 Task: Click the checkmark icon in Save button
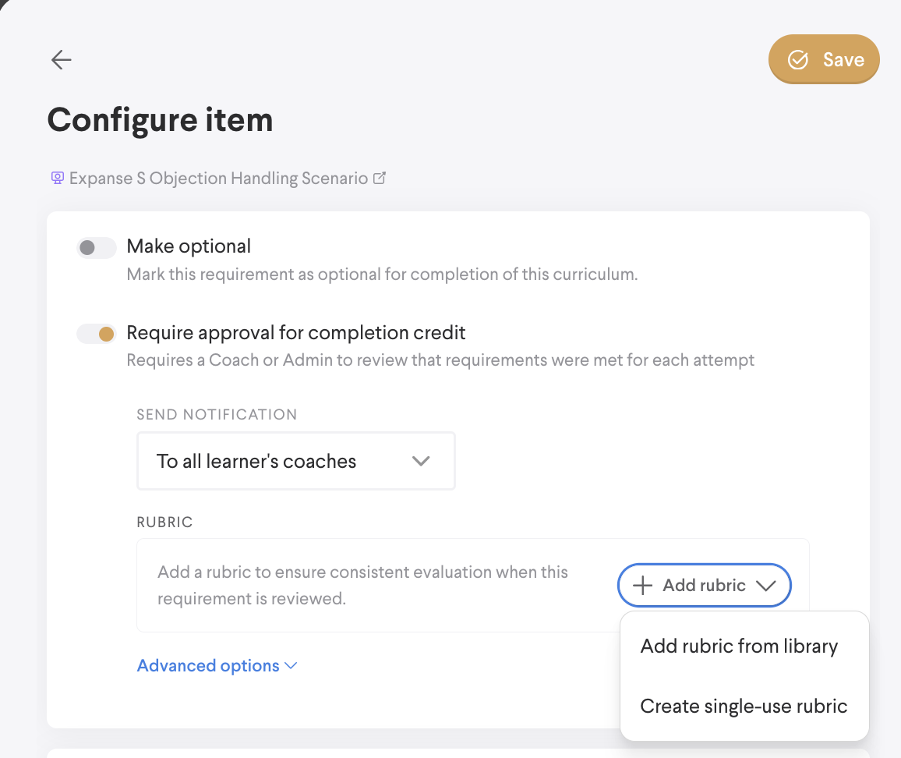click(x=797, y=60)
